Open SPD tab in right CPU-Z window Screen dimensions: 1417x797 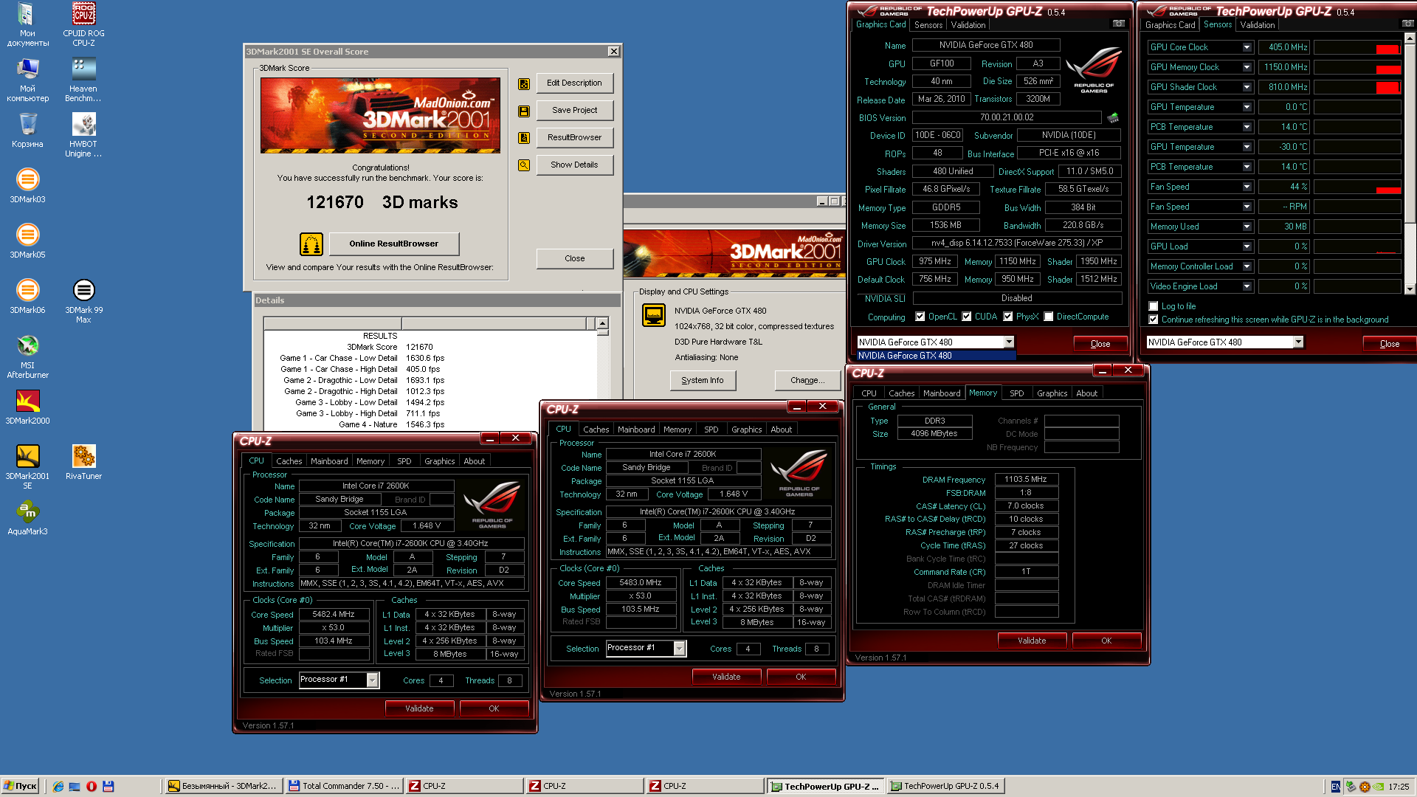pos(1017,393)
